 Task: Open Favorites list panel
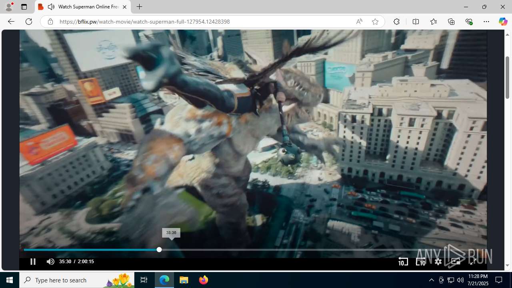[433, 22]
